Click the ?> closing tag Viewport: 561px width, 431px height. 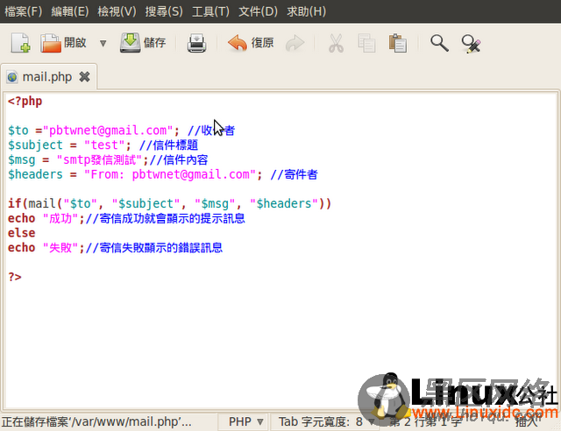click(x=15, y=277)
